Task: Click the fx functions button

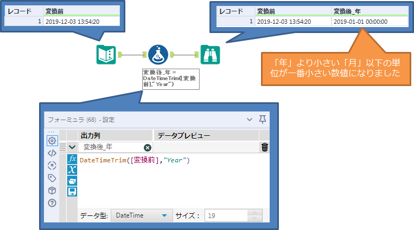Action: tap(72, 159)
